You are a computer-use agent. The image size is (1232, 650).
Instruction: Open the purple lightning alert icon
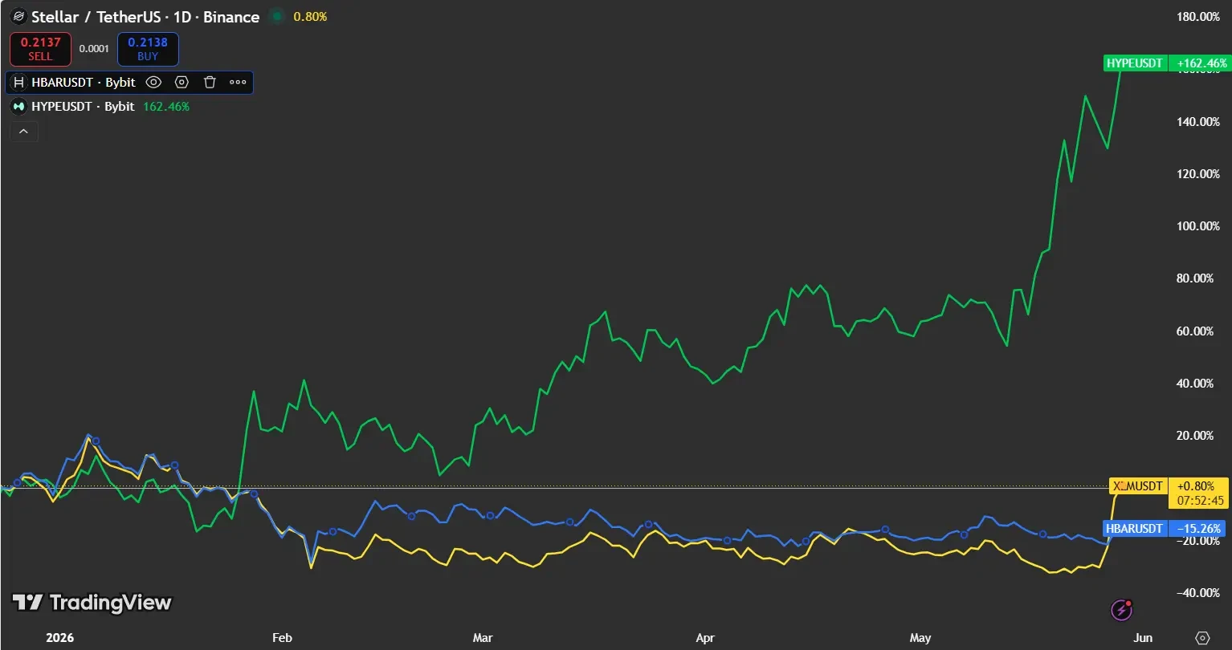pos(1122,611)
